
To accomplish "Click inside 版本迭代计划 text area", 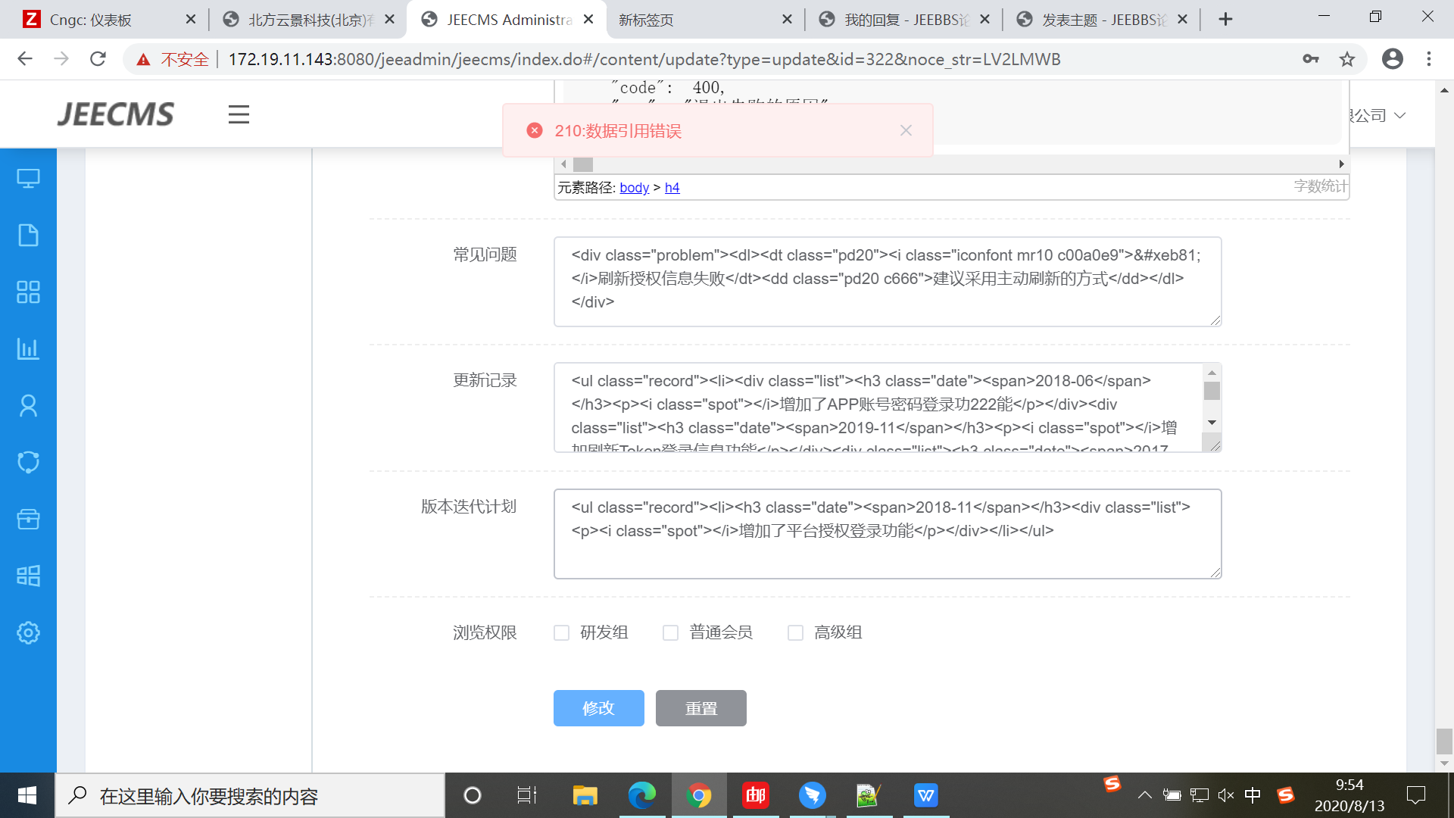I will (x=886, y=553).
